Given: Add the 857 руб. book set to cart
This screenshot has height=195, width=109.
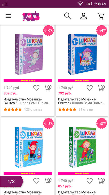Looking at the screenshot, I should click(101, 181).
